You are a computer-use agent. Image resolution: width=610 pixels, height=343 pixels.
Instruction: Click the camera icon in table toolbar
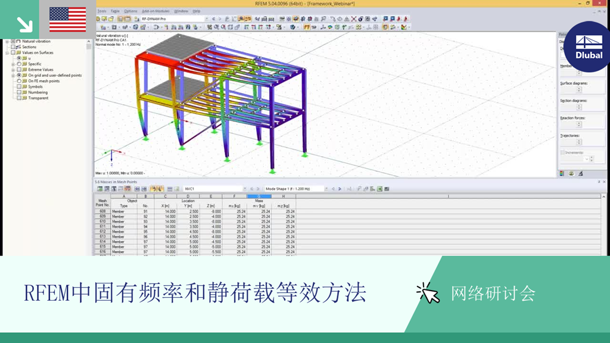pyautogui.click(x=387, y=189)
